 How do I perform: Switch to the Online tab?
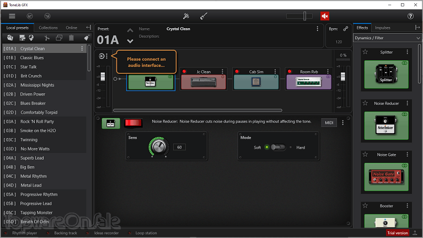(x=72, y=28)
